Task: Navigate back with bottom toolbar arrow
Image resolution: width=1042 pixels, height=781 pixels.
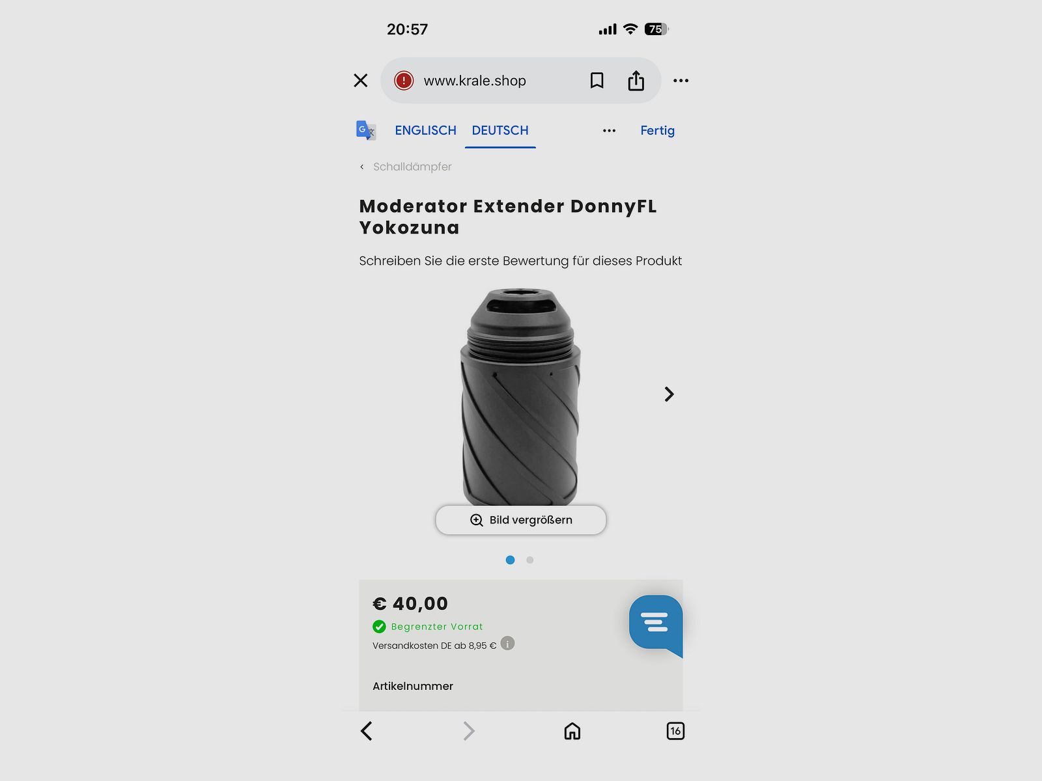Action: [x=367, y=731]
